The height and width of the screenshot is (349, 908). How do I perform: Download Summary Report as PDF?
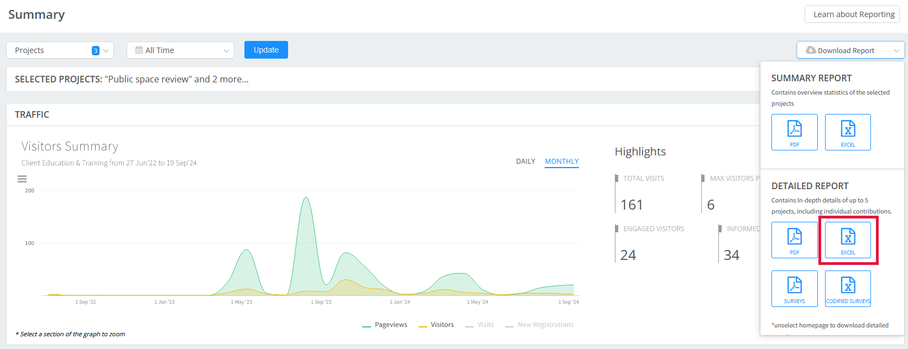coord(795,132)
